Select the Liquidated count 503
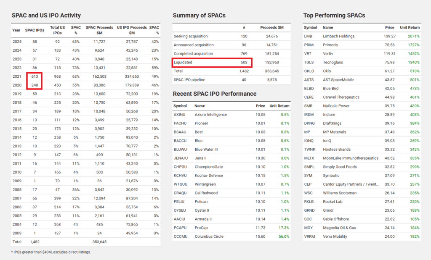Image resolution: width=431 pixels, height=260 pixels. [x=244, y=63]
